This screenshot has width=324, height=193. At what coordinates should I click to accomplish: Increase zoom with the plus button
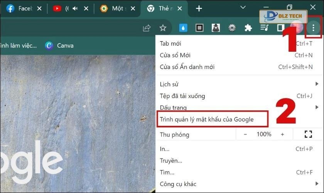coord(282,134)
